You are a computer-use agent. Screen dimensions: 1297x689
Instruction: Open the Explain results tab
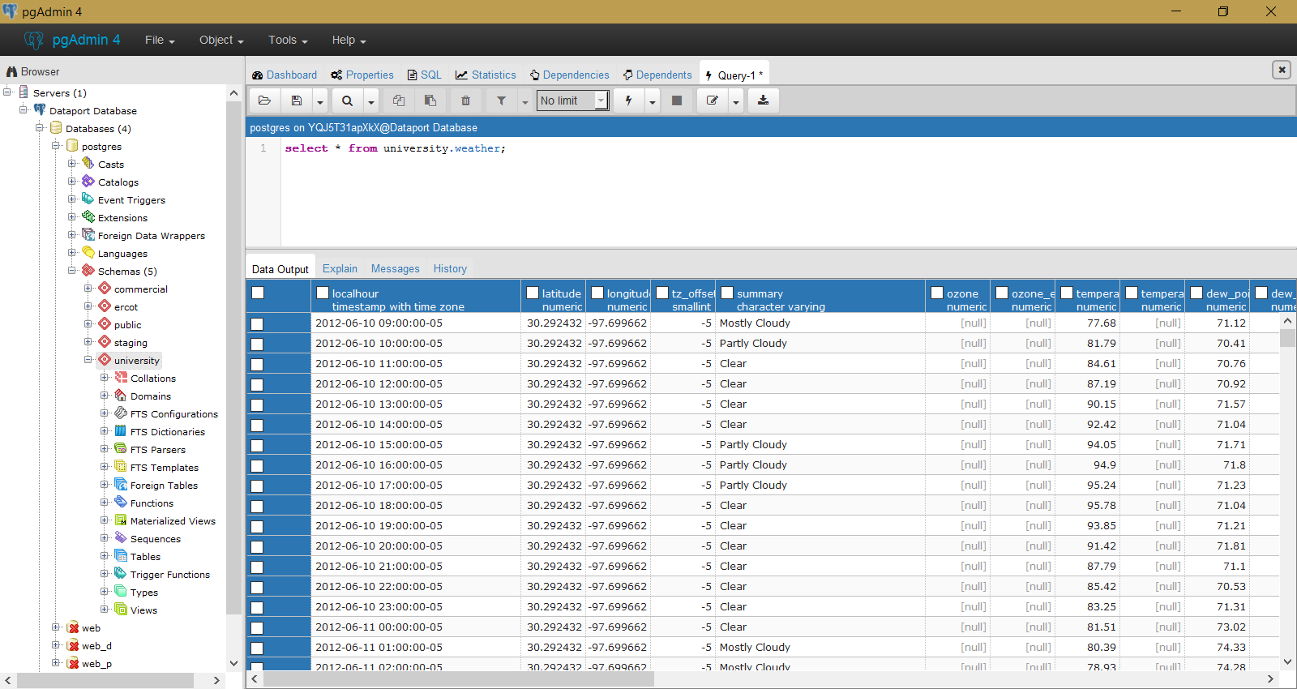[x=340, y=268]
